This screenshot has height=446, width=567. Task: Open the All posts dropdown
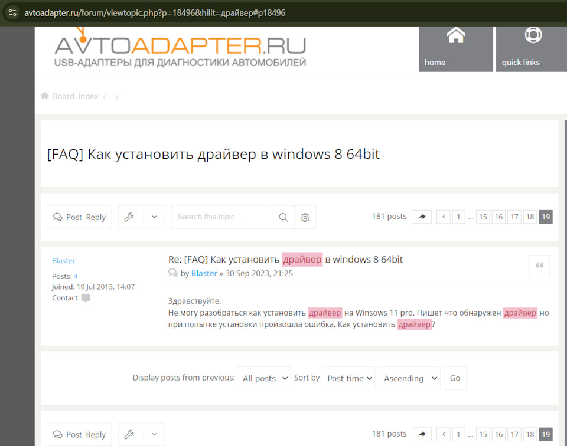(x=264, y=378)
